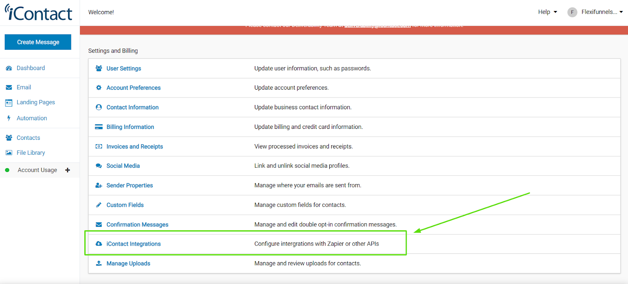Image resolution: width=628 pixels, height=284 pixels.
Task: Click 'Manage custom fields for contacts.' text
Action: (300, 205)
